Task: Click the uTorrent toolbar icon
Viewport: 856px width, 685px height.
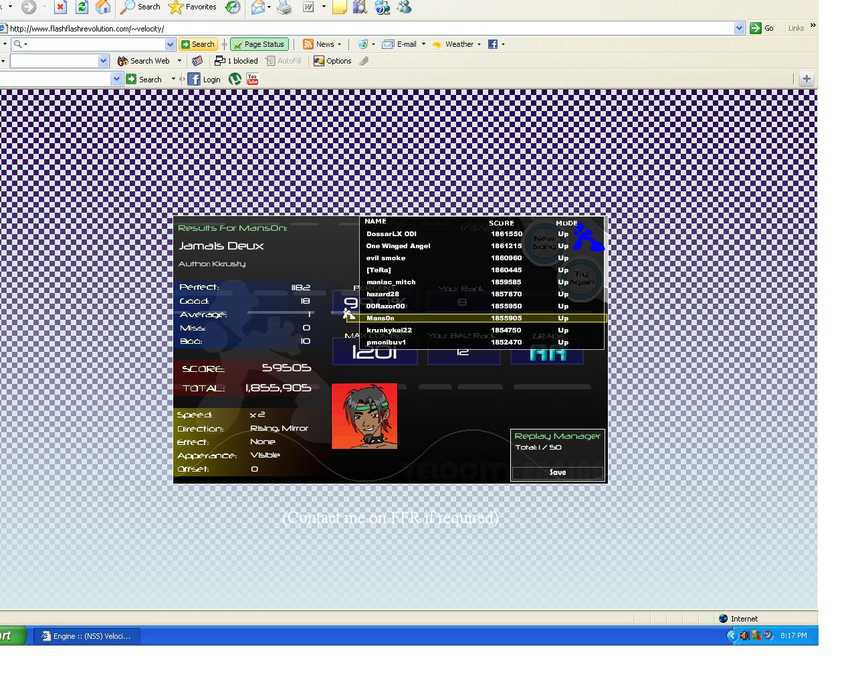Action: click(235, 79)
